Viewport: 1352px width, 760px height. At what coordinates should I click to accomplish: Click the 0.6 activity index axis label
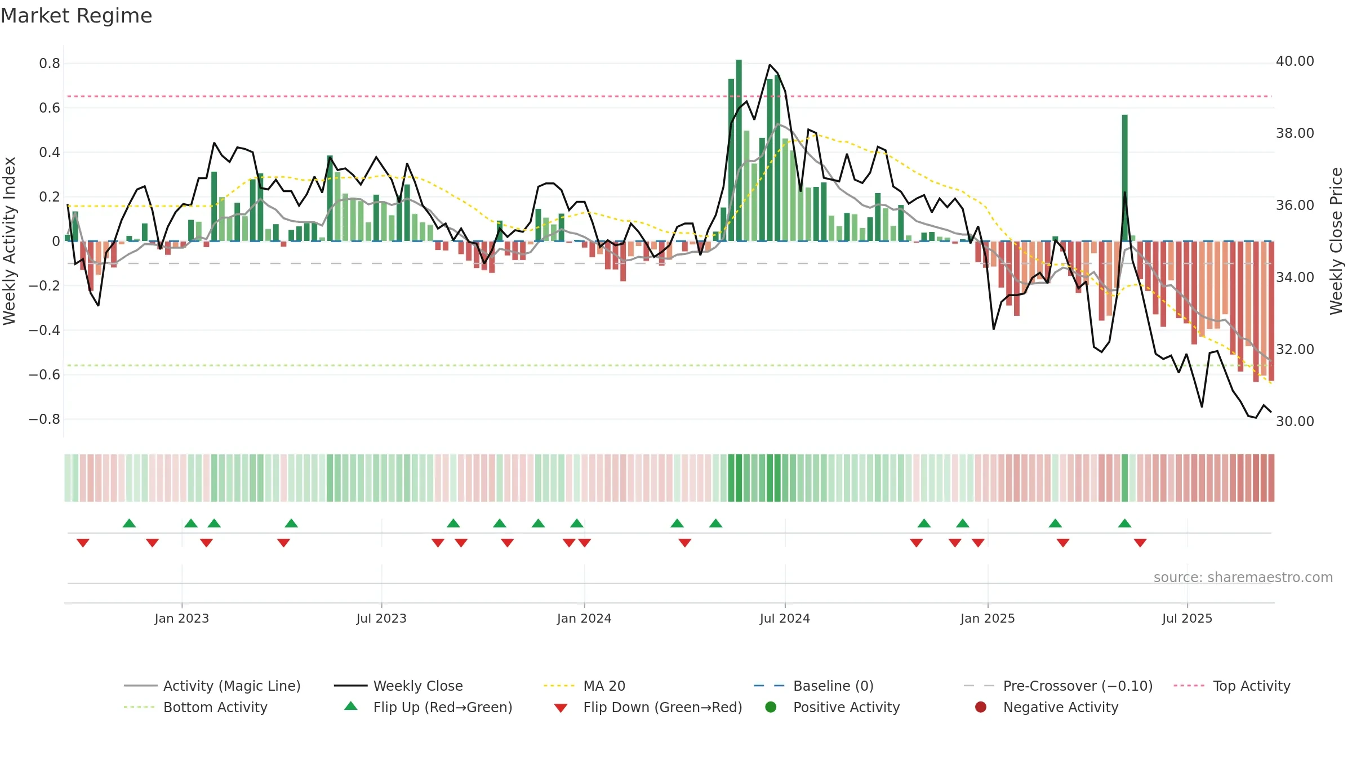[50, 108]
